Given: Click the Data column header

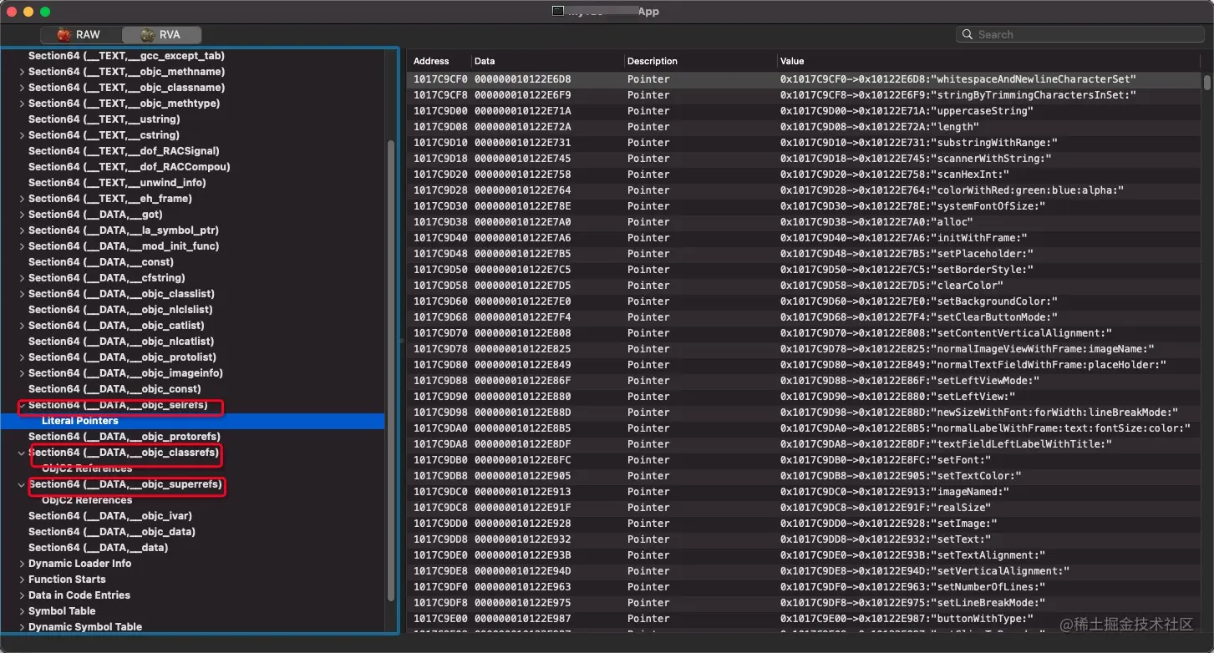Looking at the screenshot, I should tap(485, 61).
